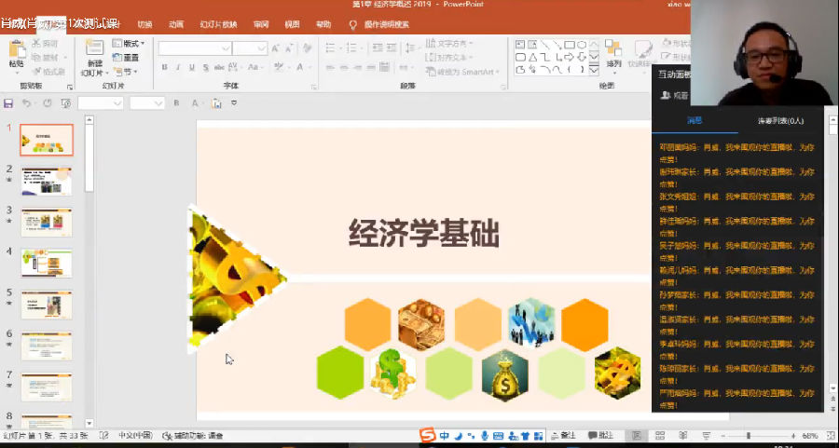Click the Sogou soft keyboard icon
This screenshot has width=839, height=448.
(498, 436)
